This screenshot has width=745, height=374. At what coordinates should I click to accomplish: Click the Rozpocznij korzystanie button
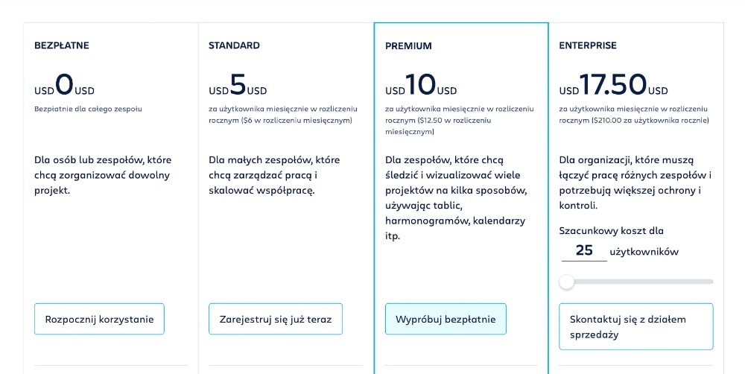coord(99,319)
